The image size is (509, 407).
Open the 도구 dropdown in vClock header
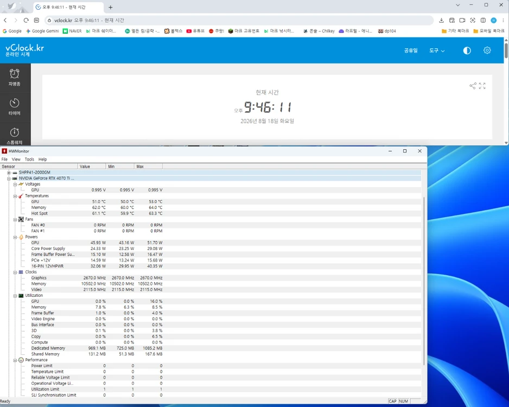pyautogui.click(x=437, y=50)
